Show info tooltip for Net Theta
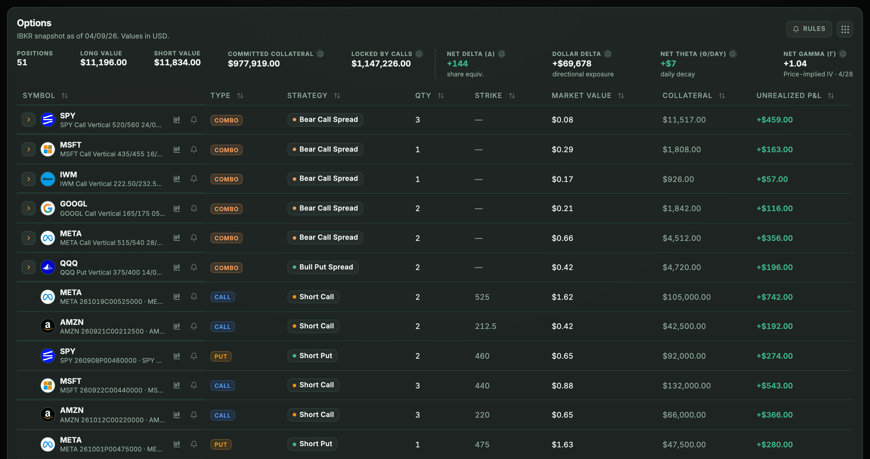Image resolution: width=870 pixels, height=459 pixels. coord(733,54)
